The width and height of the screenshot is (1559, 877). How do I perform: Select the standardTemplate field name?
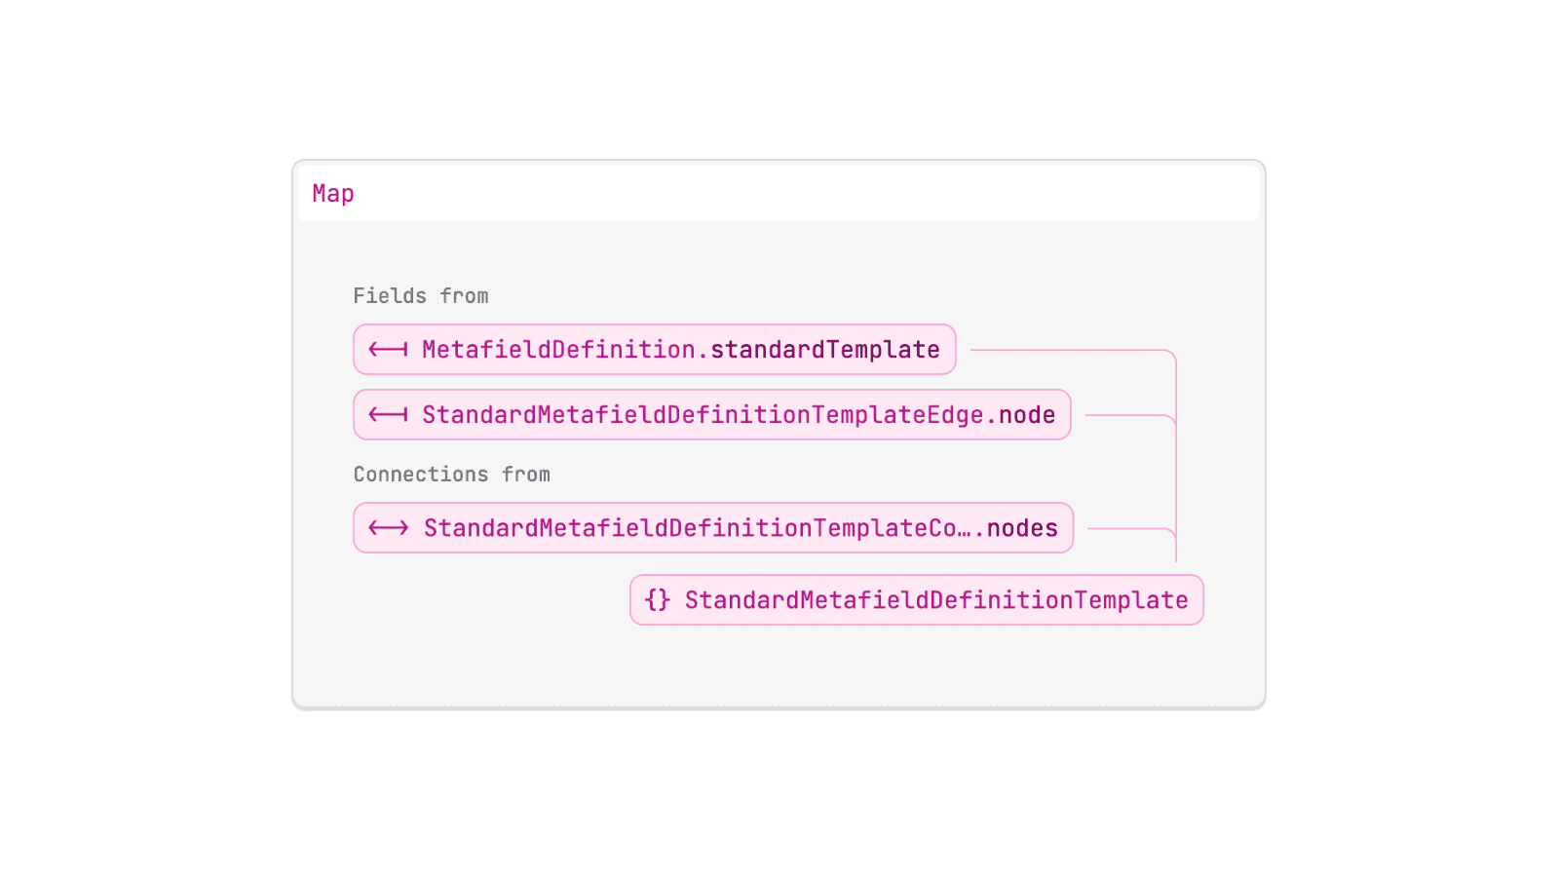[x=825, y=350]
